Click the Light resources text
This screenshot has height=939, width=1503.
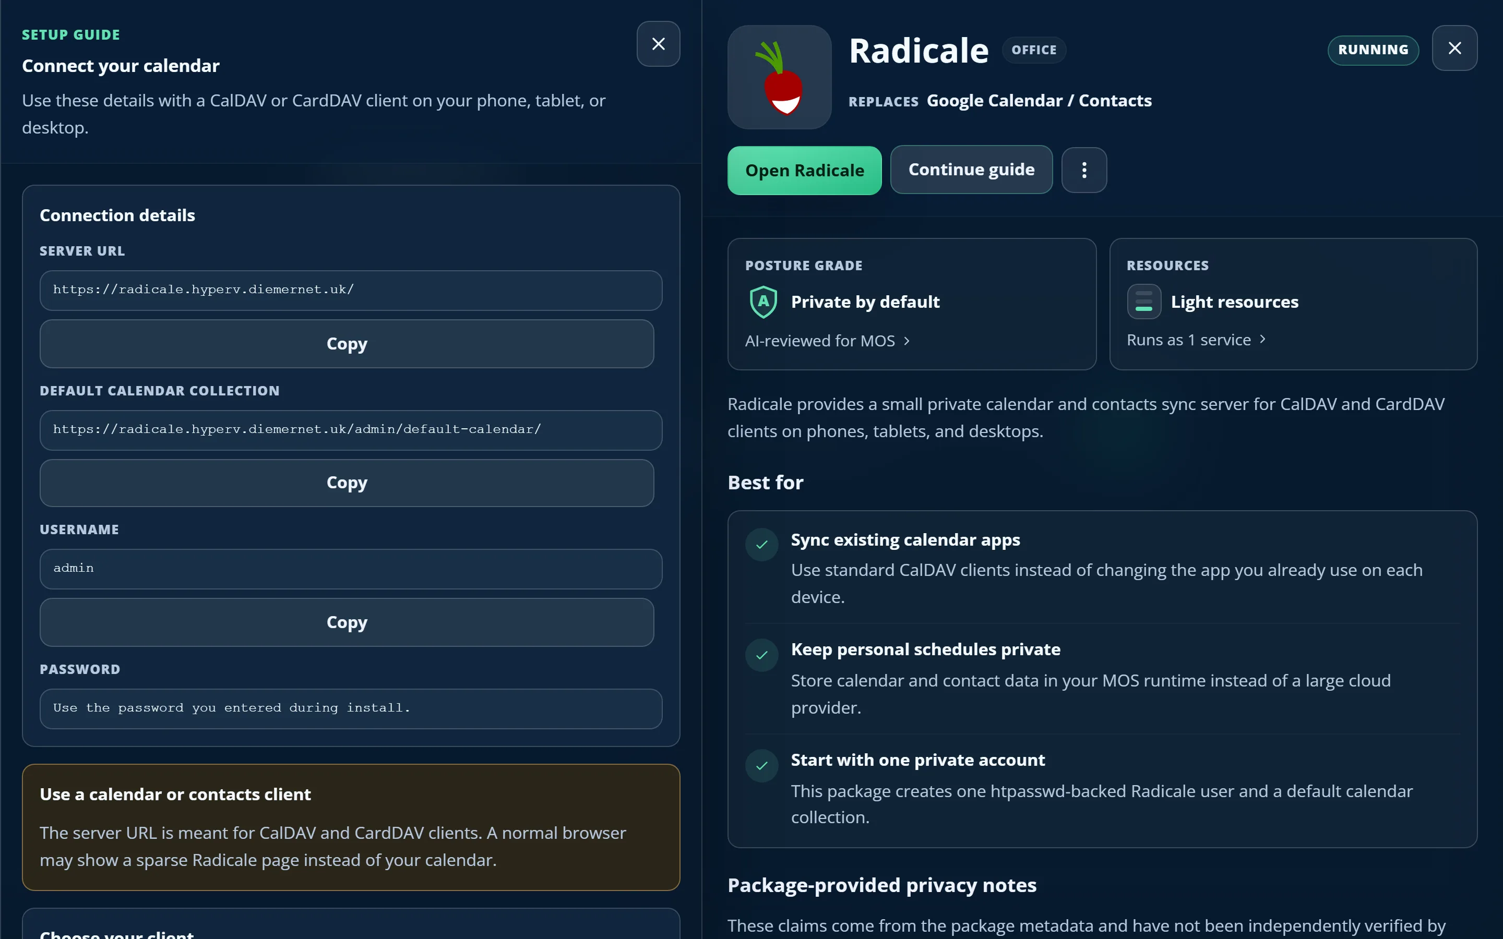click(x=1234, y=302)
